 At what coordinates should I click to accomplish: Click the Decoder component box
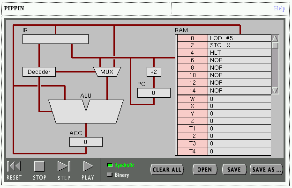[x=39, y=72]
